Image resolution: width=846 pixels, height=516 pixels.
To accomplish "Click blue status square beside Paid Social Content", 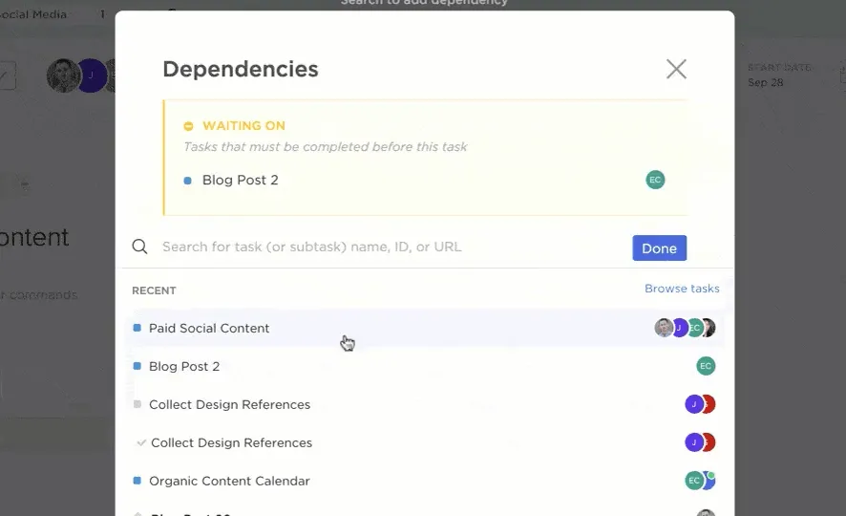I will pos(137,328).
